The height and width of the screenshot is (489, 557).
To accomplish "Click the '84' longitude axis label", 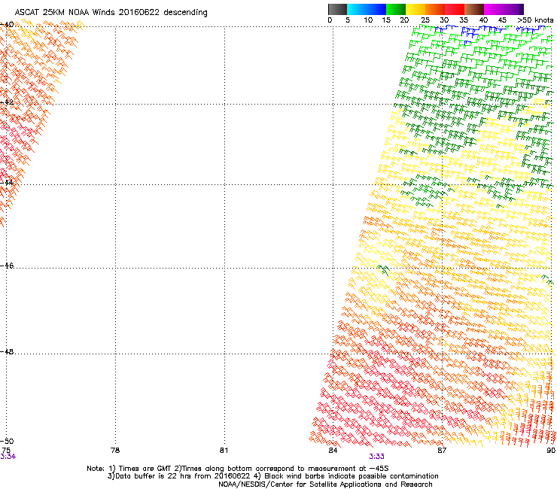I will (333, 451).
